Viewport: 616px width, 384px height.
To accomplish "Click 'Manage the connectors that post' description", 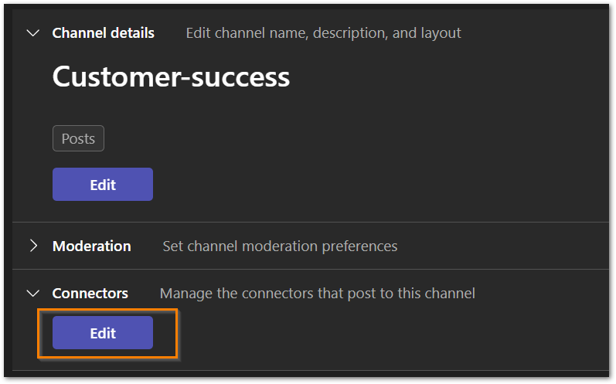I will 317,294.
